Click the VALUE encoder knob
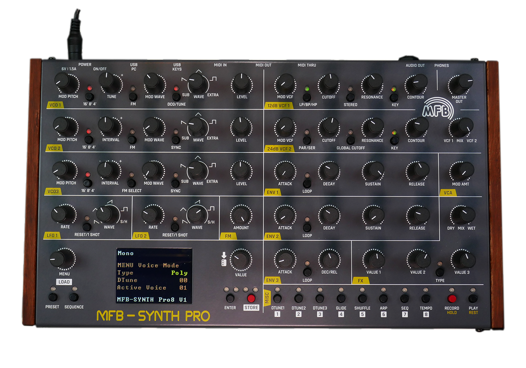Screen dimensions: 526x368 (241, 260)
